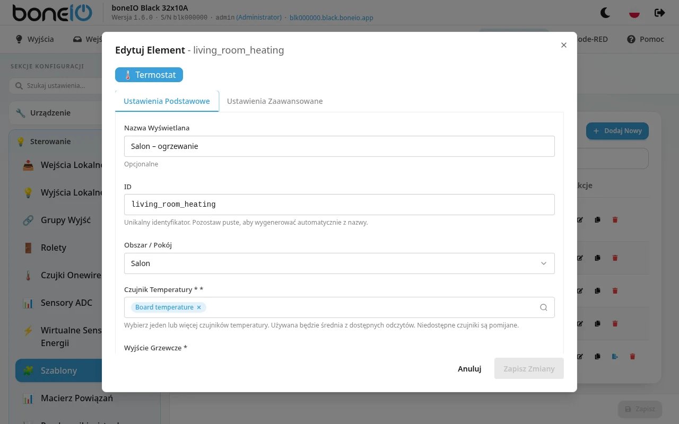Click the (Administrator) role link
Screen dimensions: 679x424
tap(259, 17)
